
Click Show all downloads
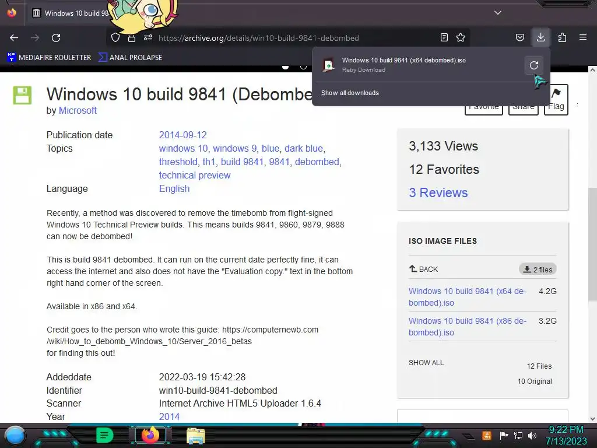click(350, 93)
